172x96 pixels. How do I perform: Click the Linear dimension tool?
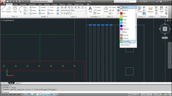[97, 7]
